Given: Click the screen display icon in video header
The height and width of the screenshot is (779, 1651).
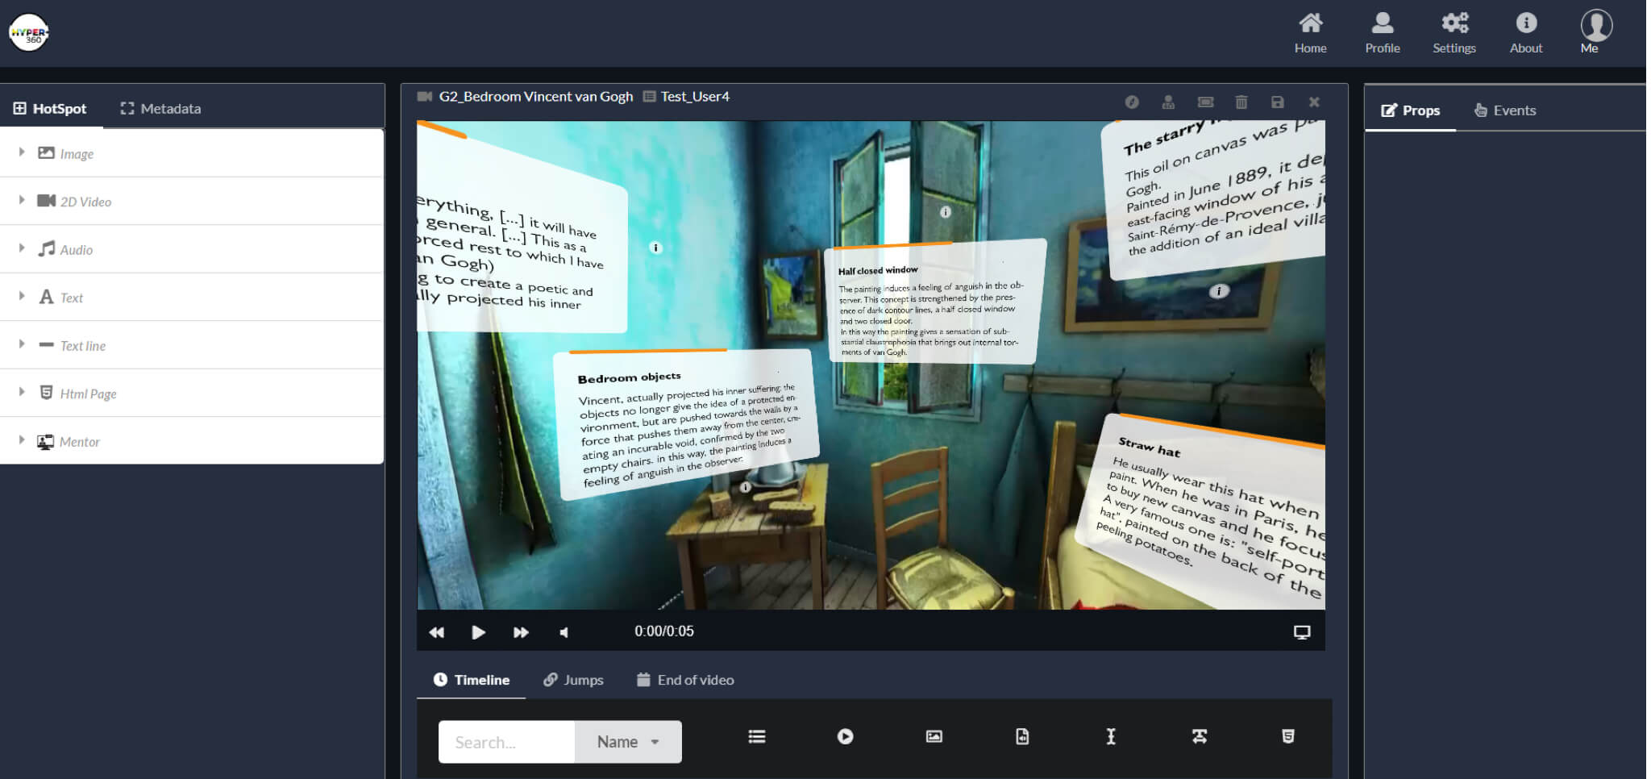Looking at the screenshot, I should 1205,102.
